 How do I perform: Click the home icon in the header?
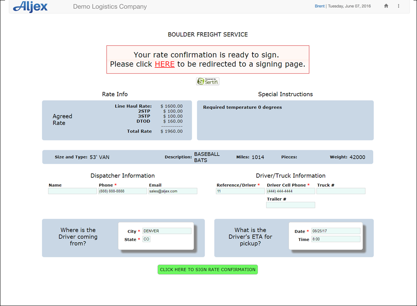[x=386, y=6]
